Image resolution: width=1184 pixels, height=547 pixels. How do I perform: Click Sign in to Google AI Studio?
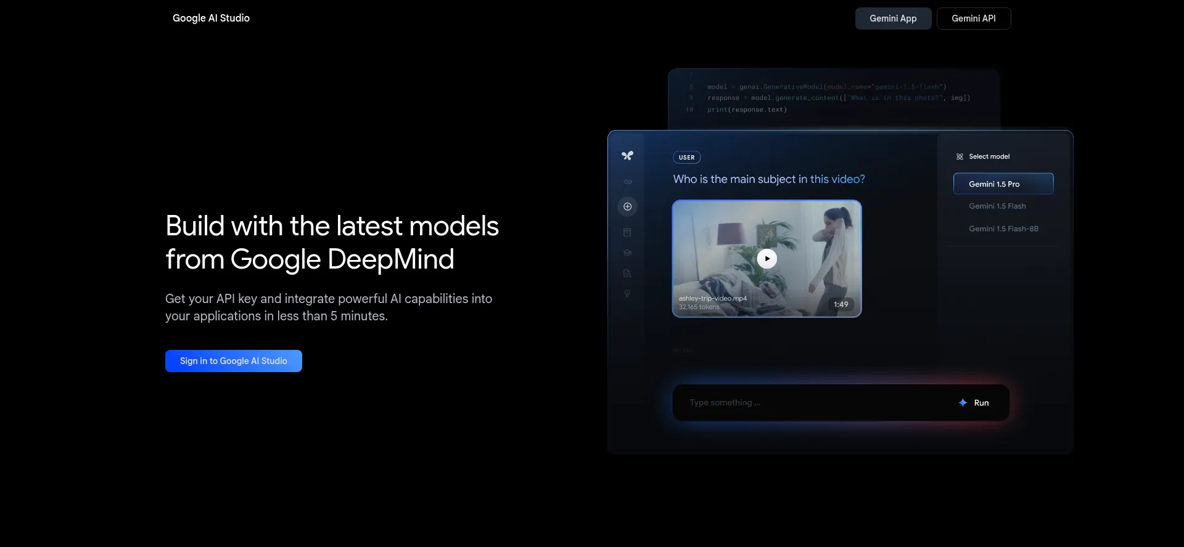pyautogui.click(x=234, y=361)
